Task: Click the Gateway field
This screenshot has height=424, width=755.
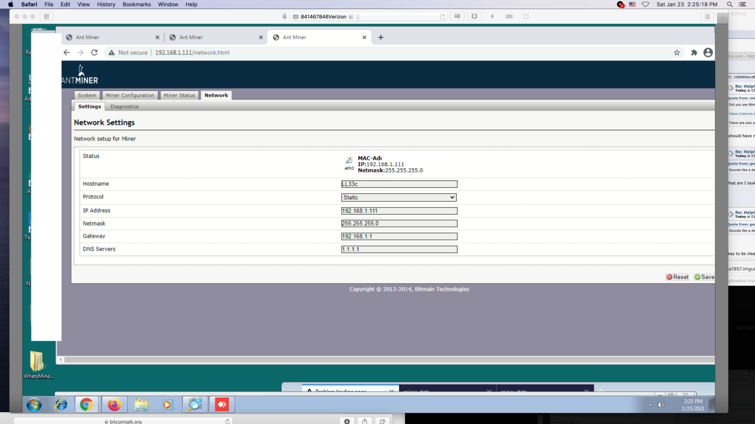Action: (x=399, y=236)
